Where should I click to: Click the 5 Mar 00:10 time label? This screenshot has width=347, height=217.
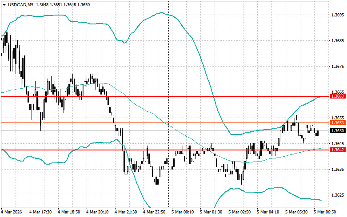point(183,212)
